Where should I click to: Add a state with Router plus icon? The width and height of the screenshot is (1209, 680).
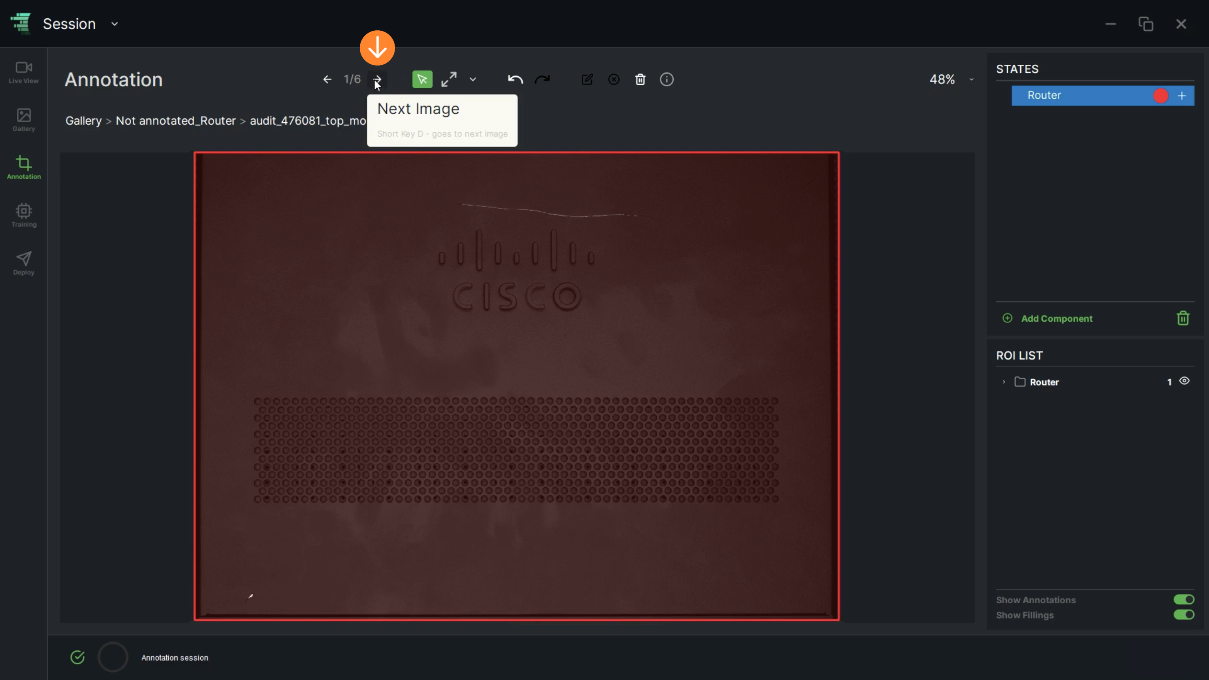[x=1182, y=95]
